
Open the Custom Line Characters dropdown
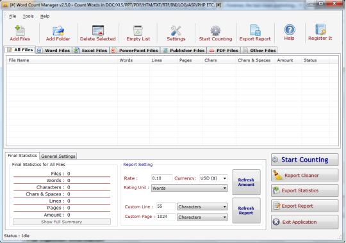(x=202, y=207)
